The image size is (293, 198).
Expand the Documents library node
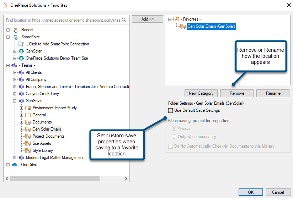point(21,122)
